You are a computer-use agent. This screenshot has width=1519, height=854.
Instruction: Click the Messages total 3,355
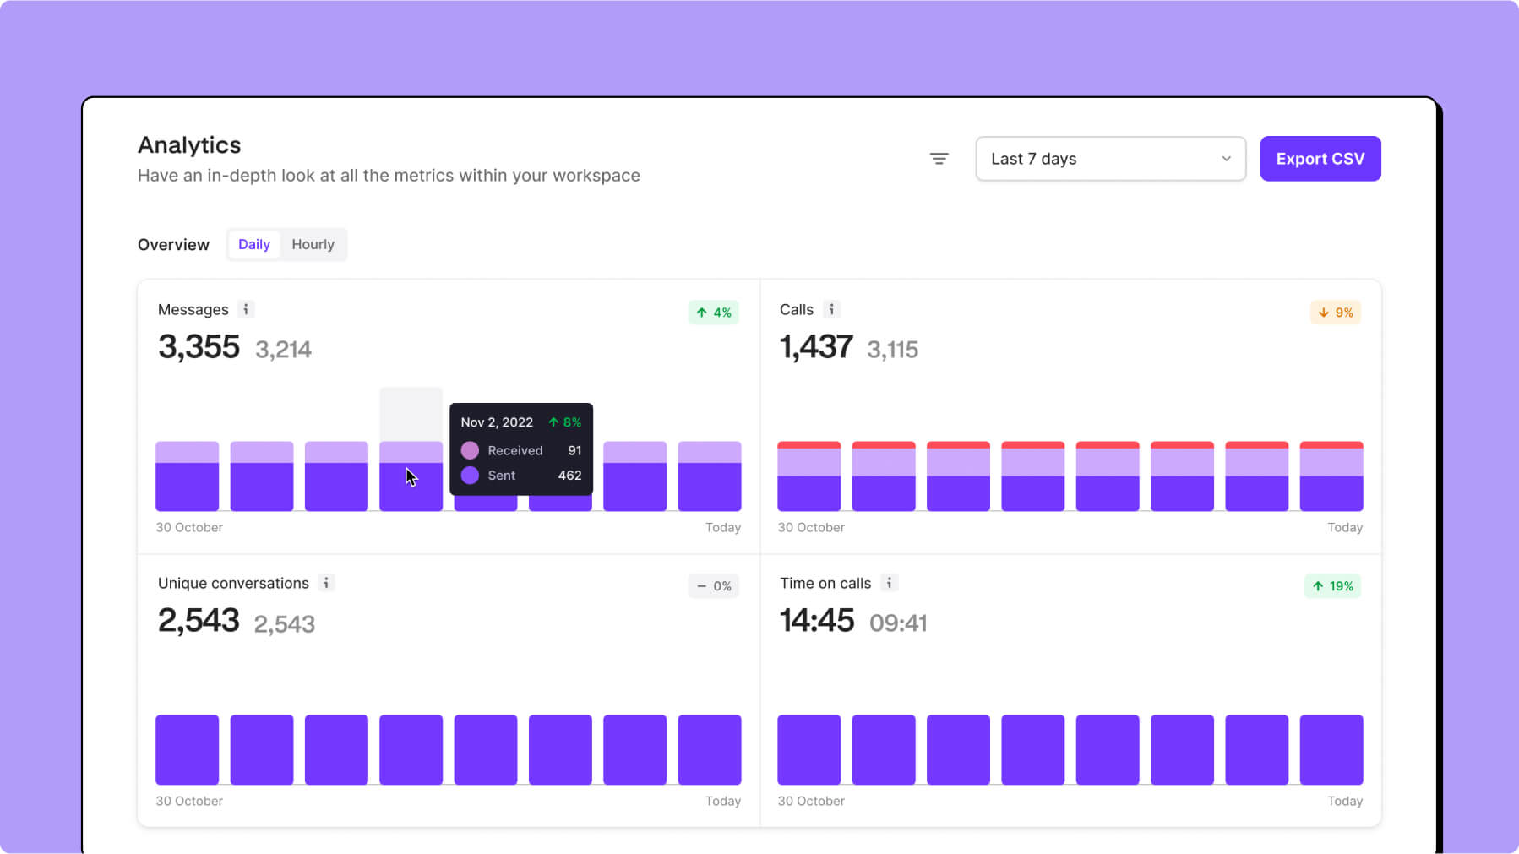199,347
